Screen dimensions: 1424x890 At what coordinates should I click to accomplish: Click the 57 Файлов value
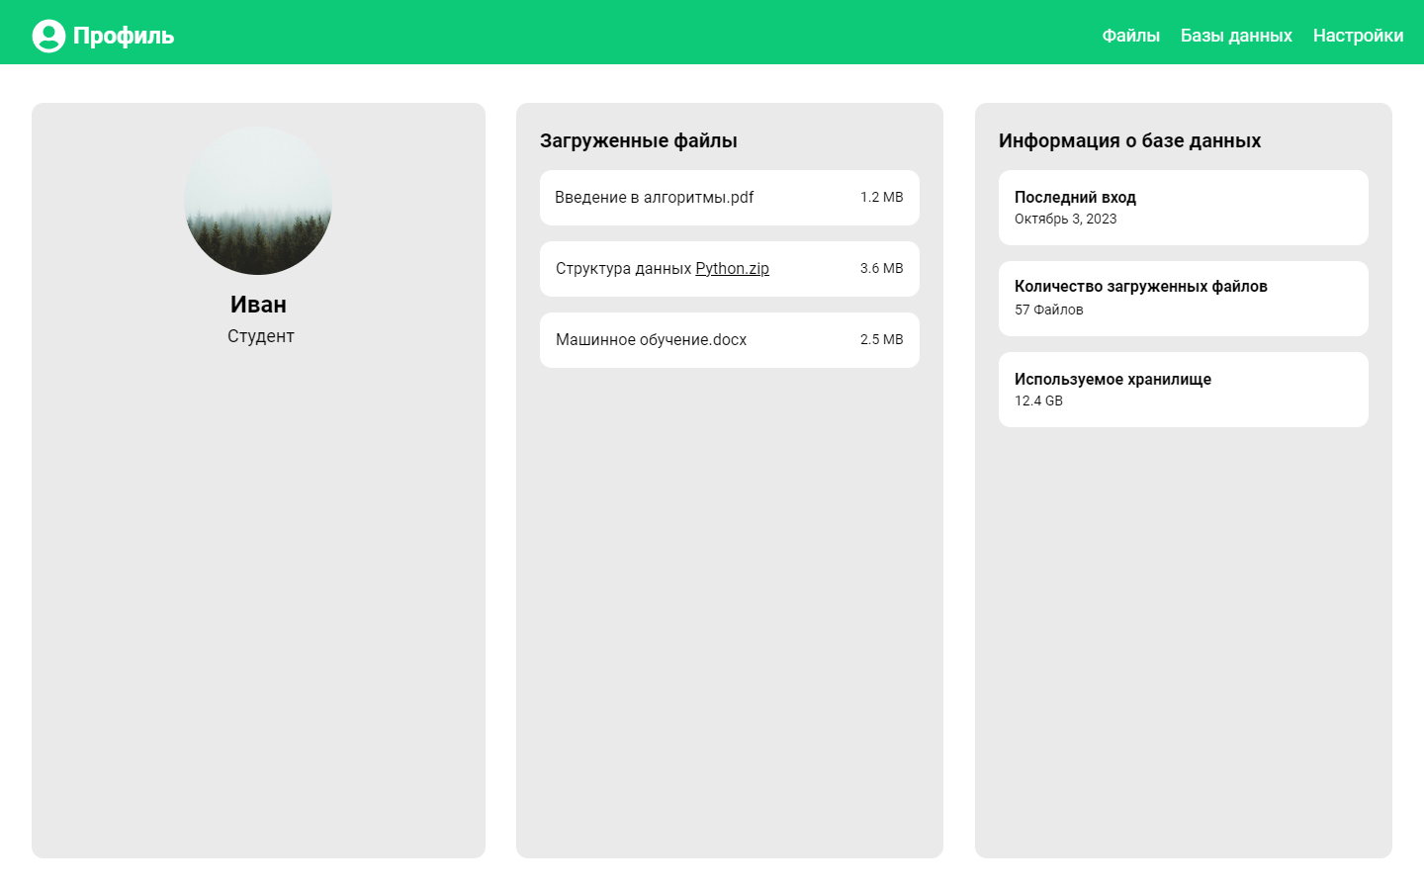[x=1048, y=310]
